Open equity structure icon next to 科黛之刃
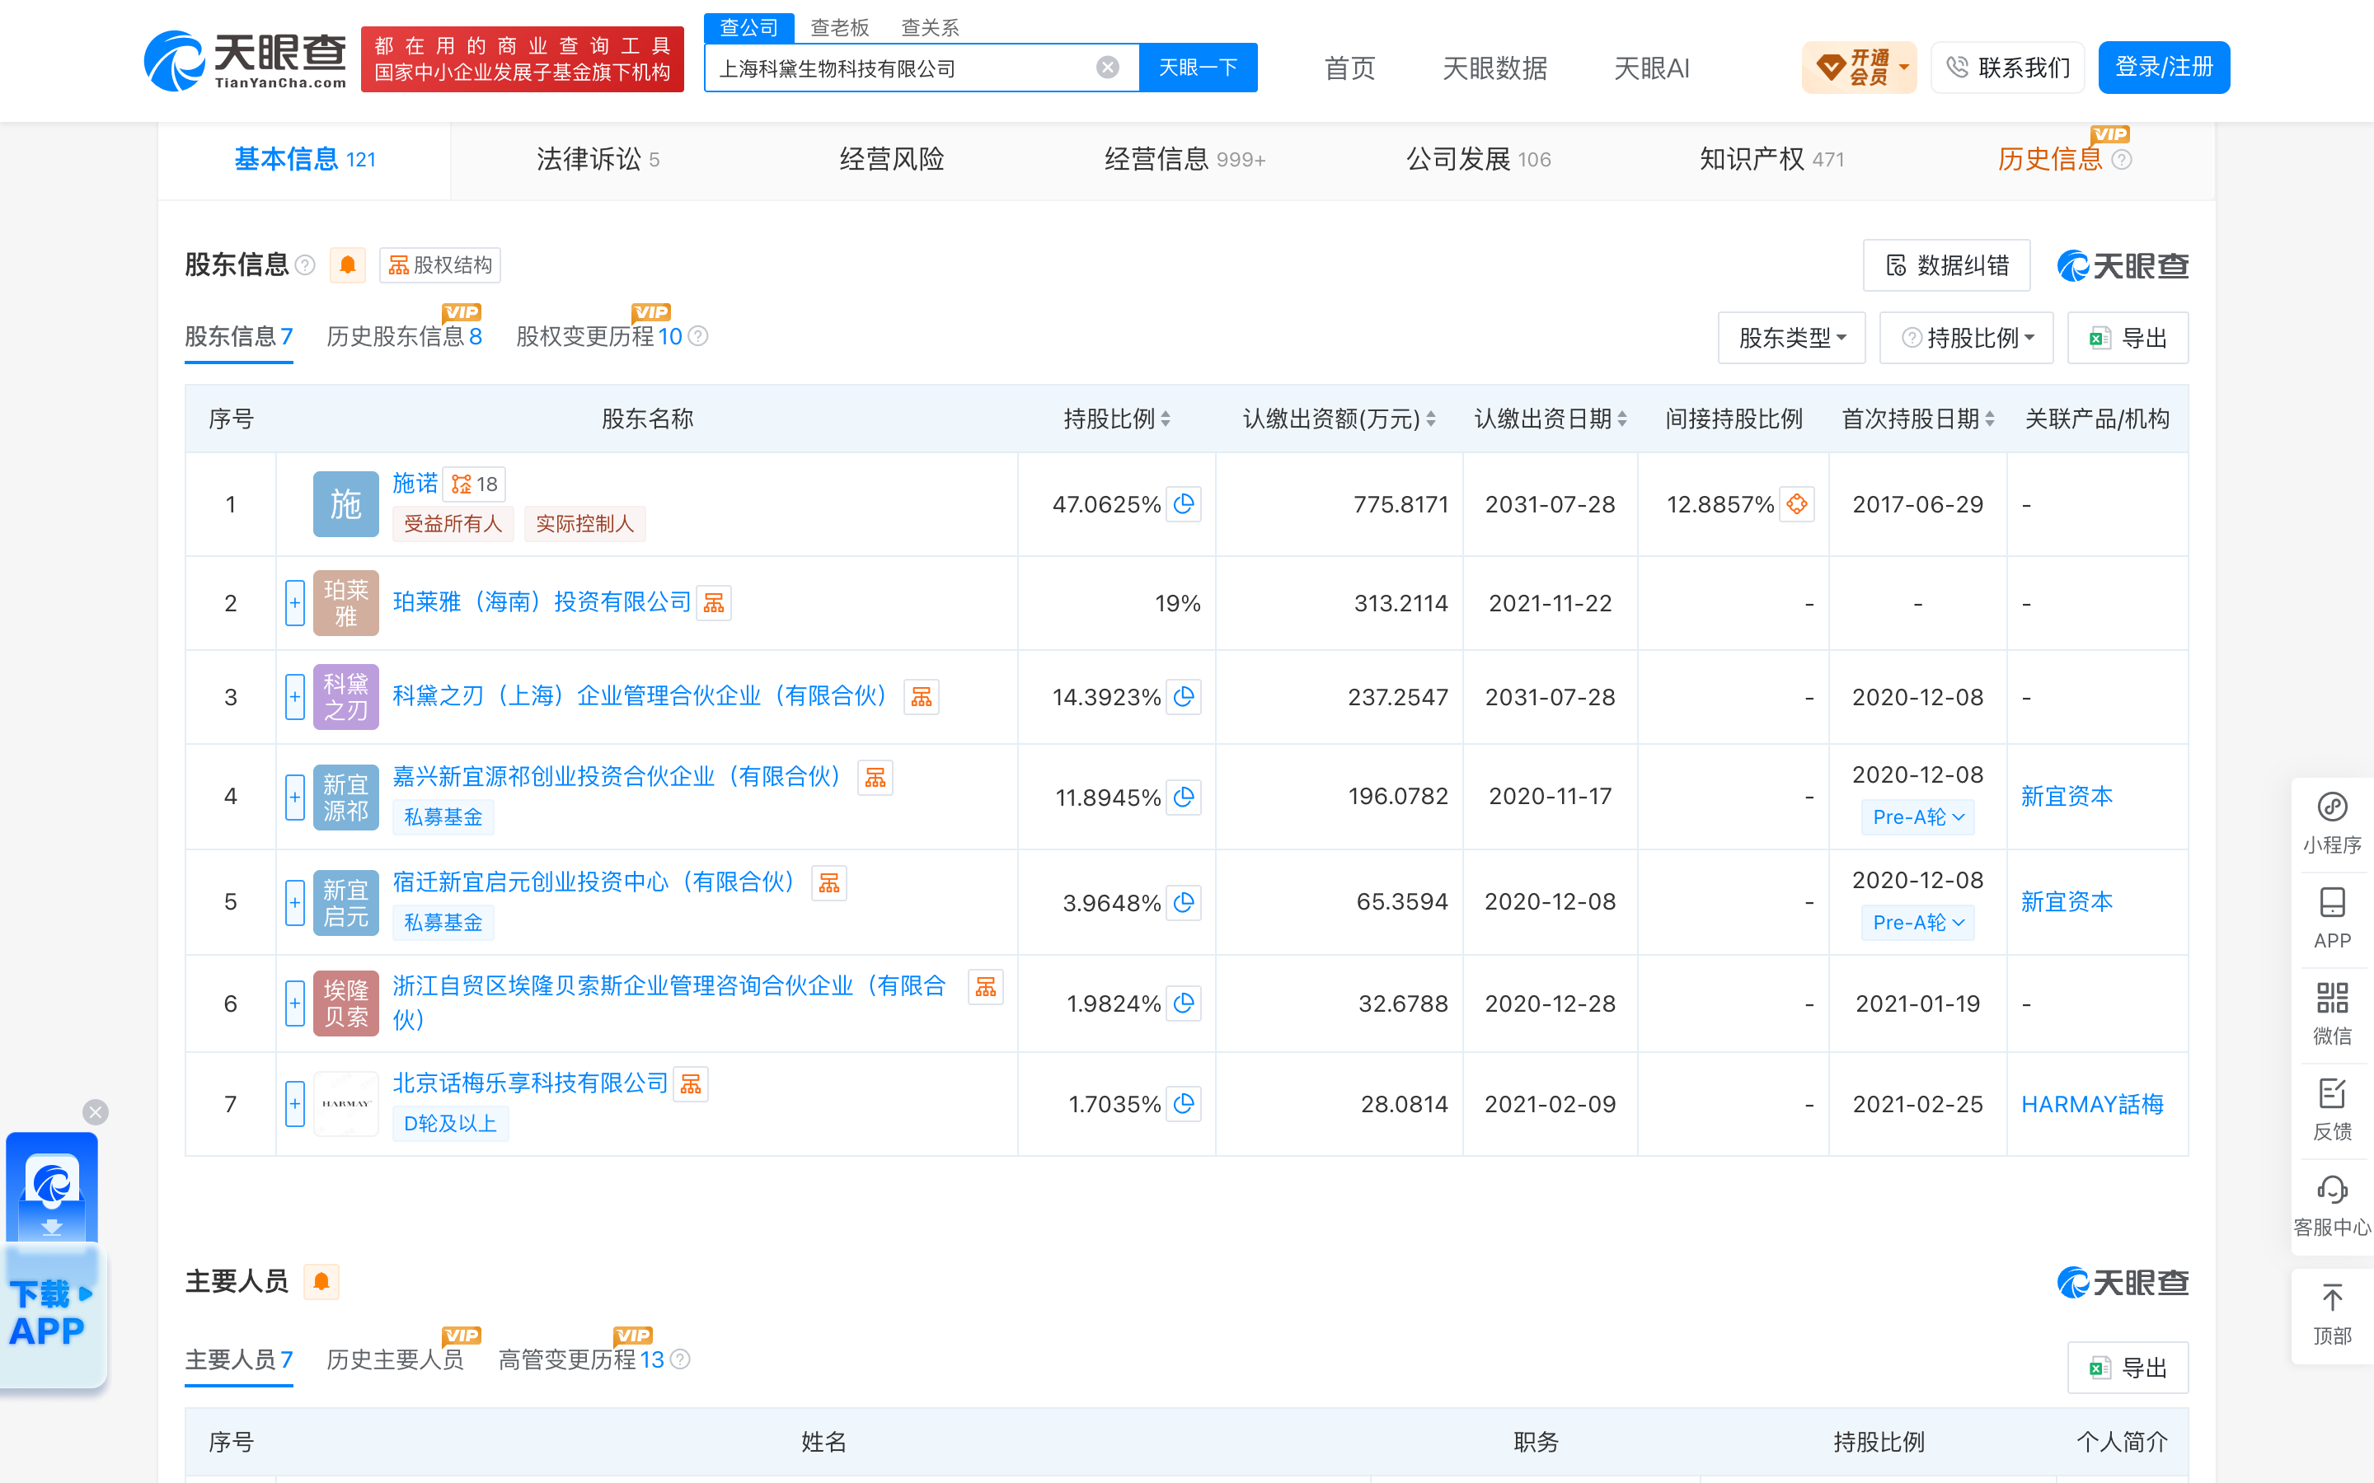This screenshot has width=2374, height=1483. pyautogui.click(x=921, y=697)
